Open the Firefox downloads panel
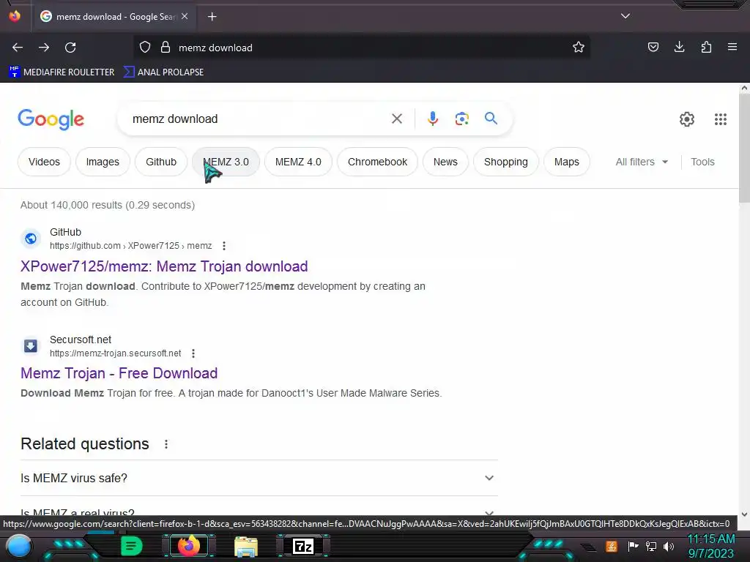Screen dimensions: 750x562 679,48
